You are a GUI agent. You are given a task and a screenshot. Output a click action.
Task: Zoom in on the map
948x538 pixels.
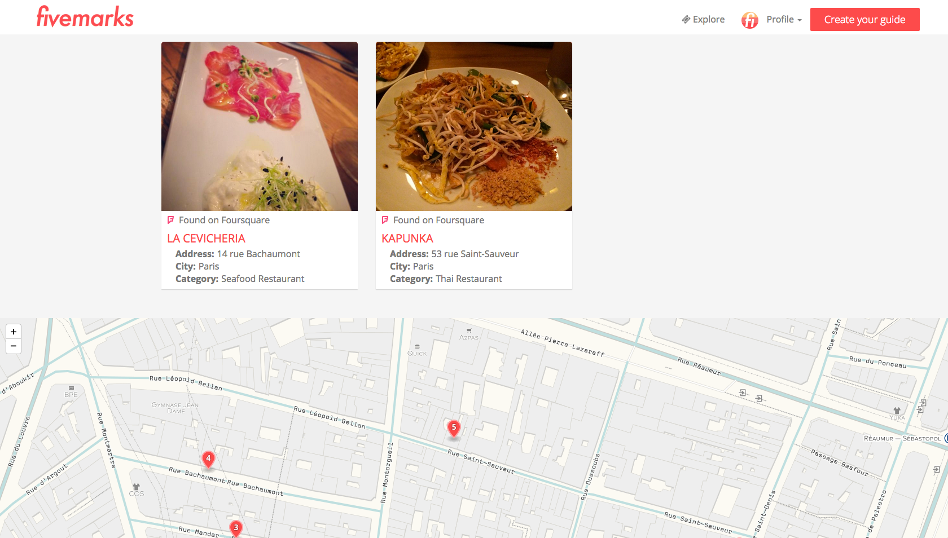(x=14, y=332)
